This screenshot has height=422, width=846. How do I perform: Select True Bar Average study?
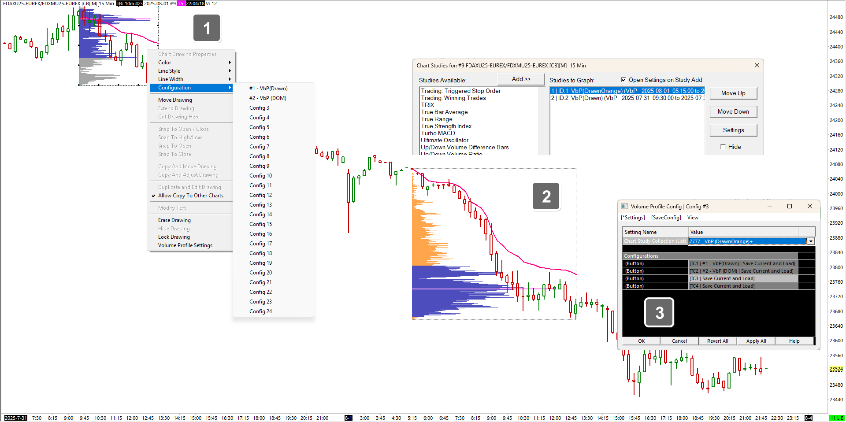click(444, 112)
